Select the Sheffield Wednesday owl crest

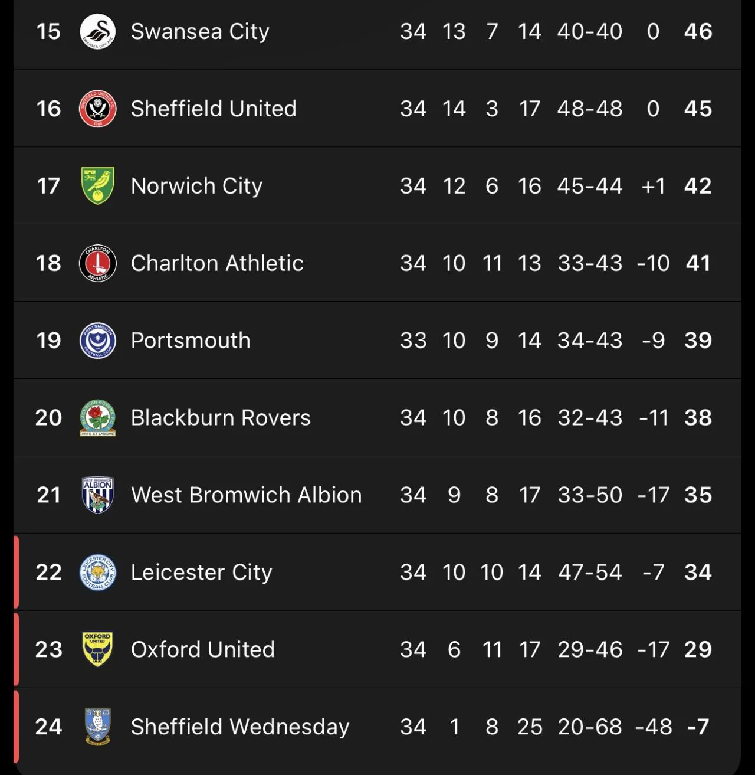tap(97, 727)
